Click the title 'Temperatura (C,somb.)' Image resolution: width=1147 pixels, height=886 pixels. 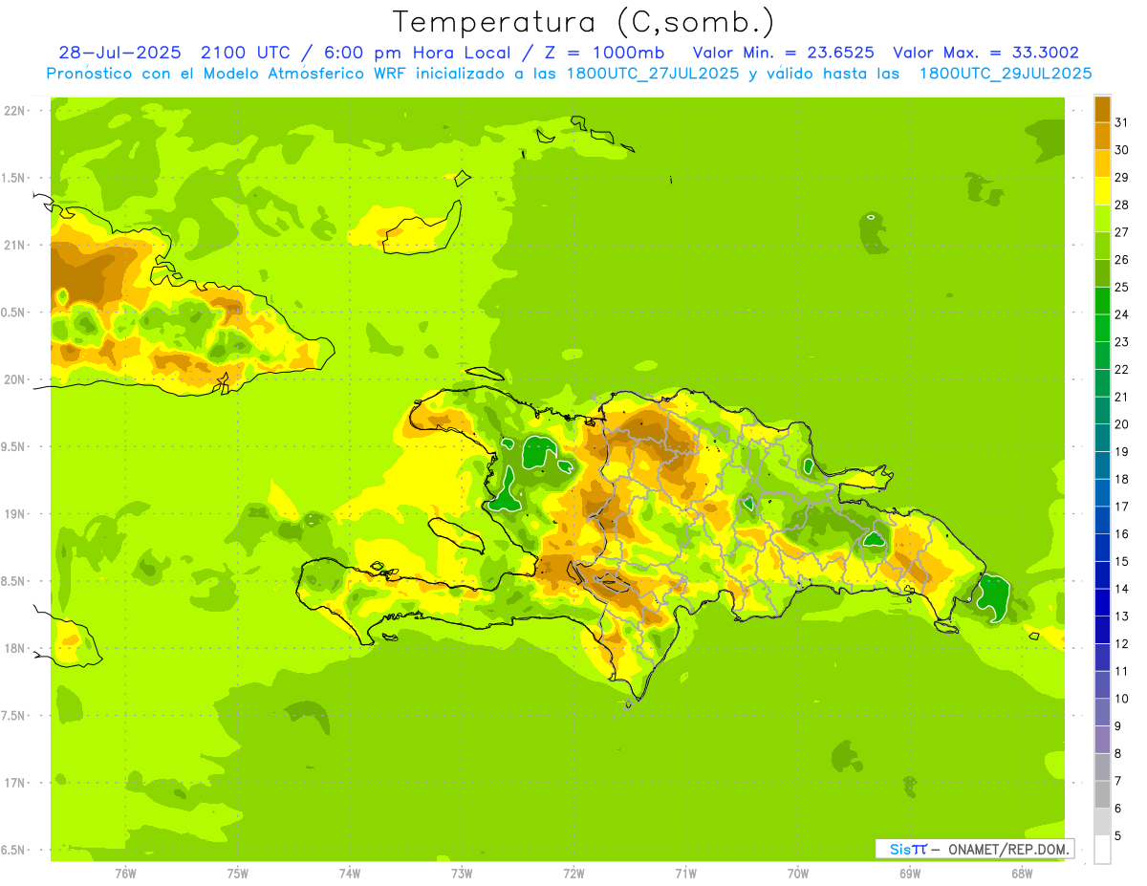pos(584,22)
